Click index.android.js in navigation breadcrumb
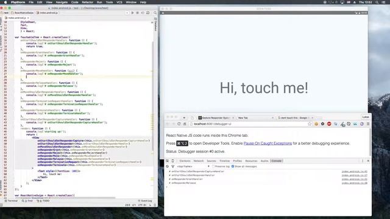 tap(48, 13)
